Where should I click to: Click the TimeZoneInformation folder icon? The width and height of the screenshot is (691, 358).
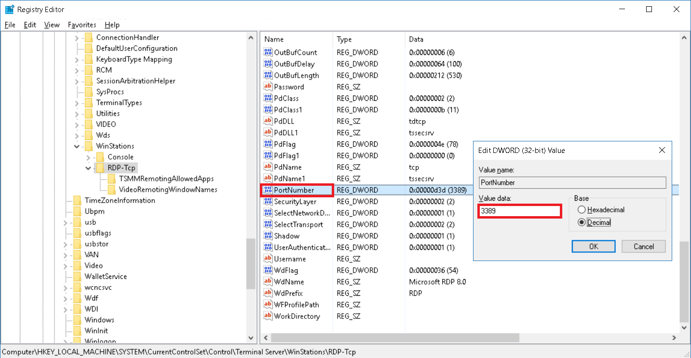(x=77, y=200)
